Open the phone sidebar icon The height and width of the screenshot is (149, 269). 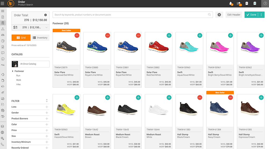[x=2, y=144]
